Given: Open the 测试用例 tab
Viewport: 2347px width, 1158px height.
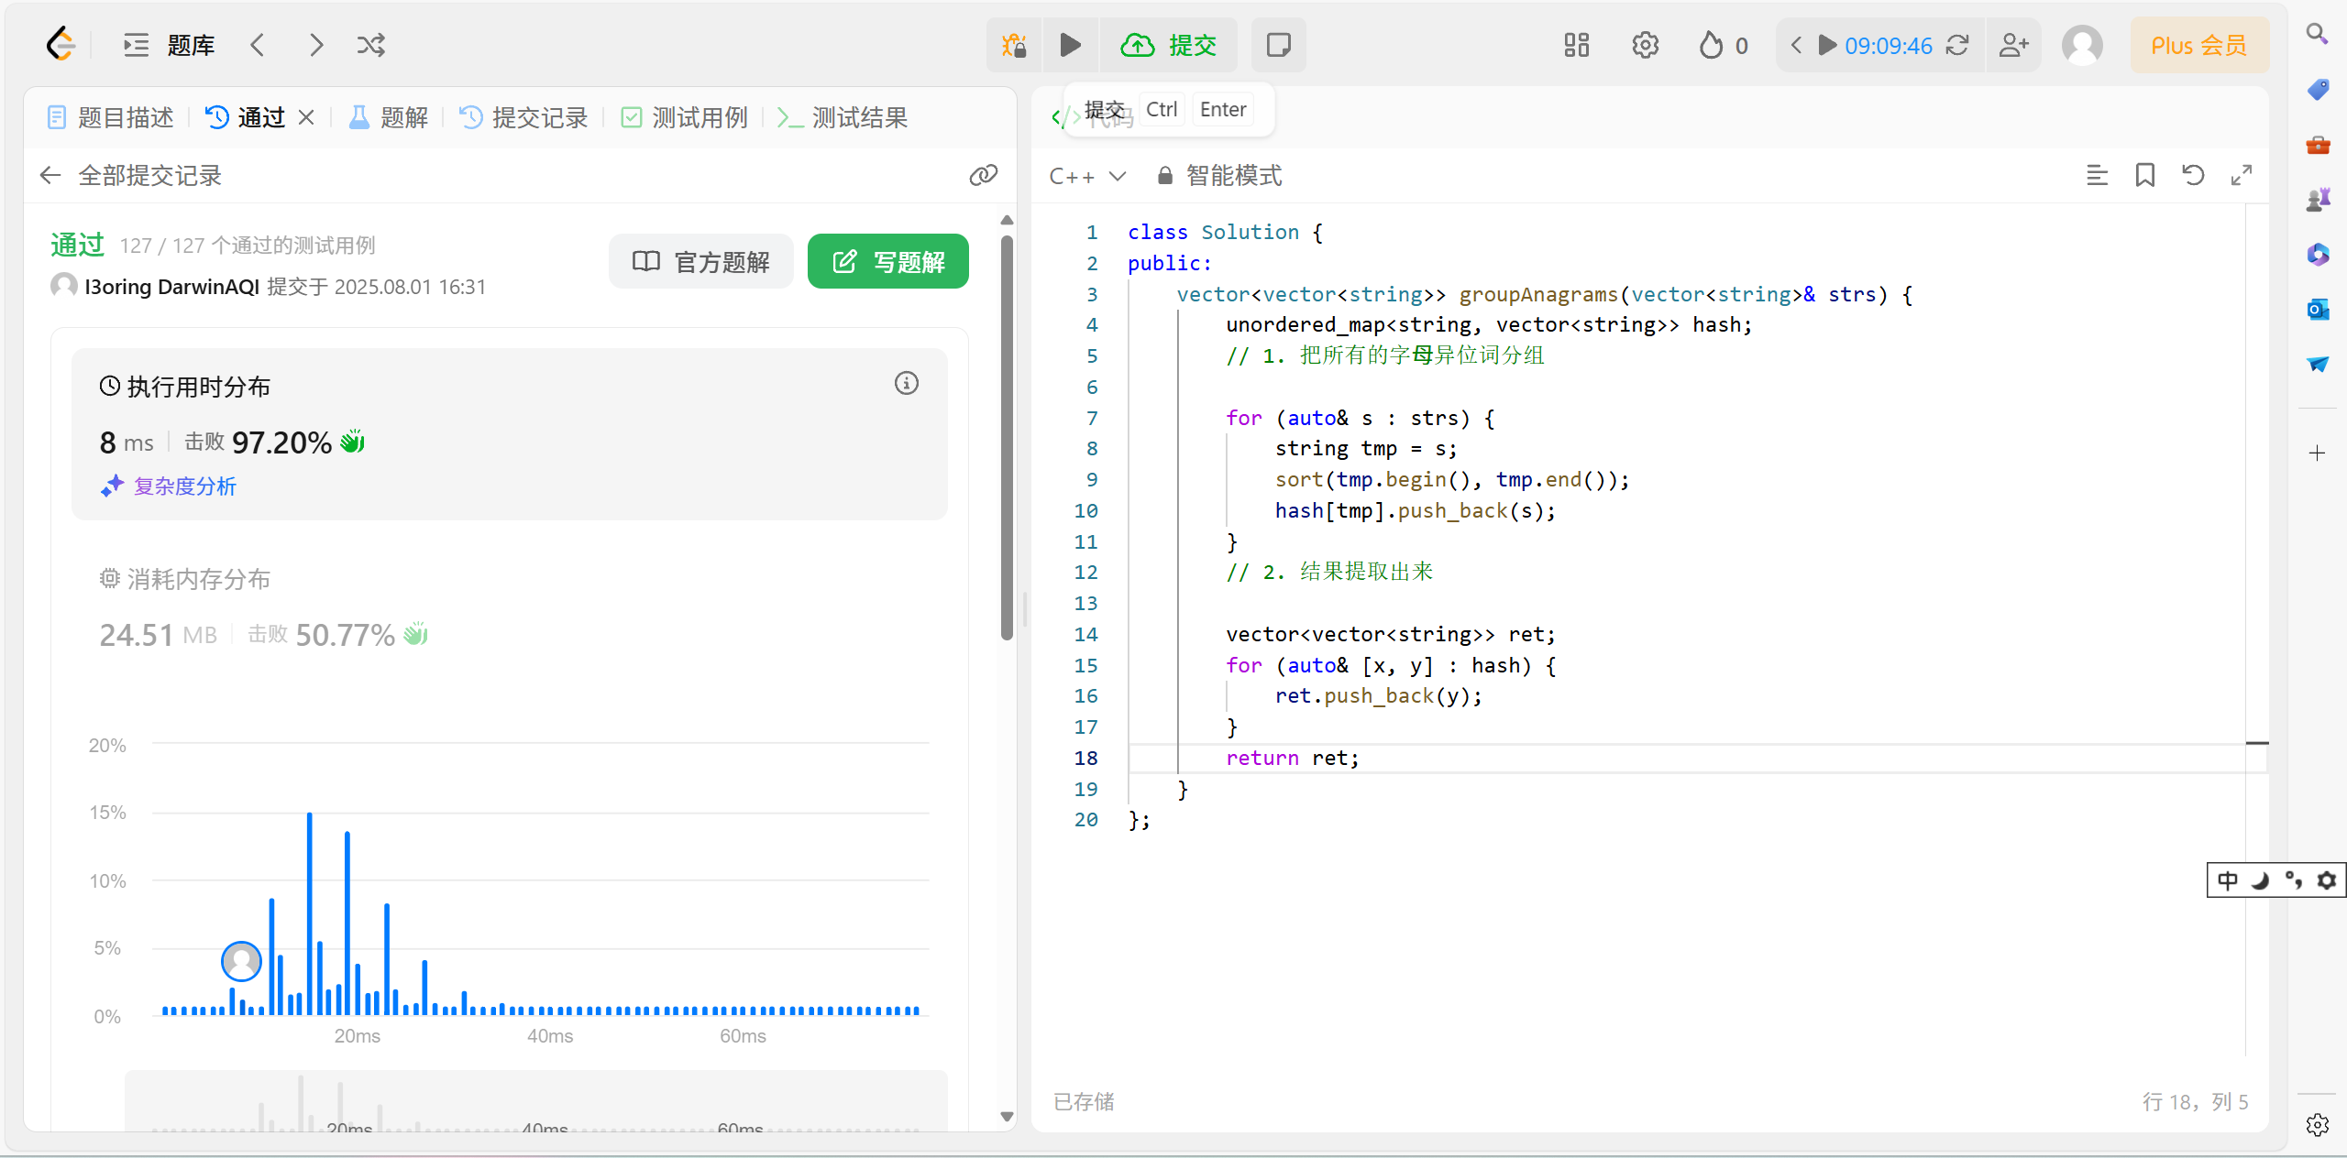Looking at the screenshot, I should [684, 117].
